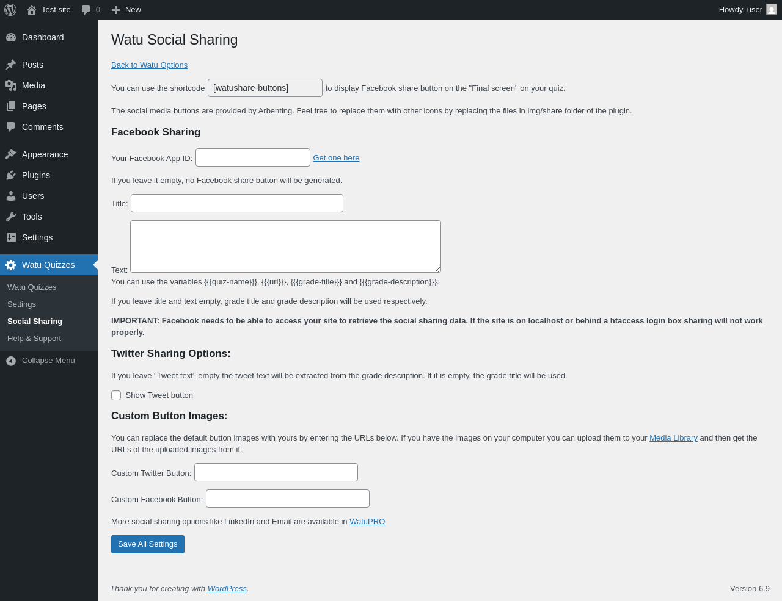Click Save All Settings button

click(x=148, y=544)
